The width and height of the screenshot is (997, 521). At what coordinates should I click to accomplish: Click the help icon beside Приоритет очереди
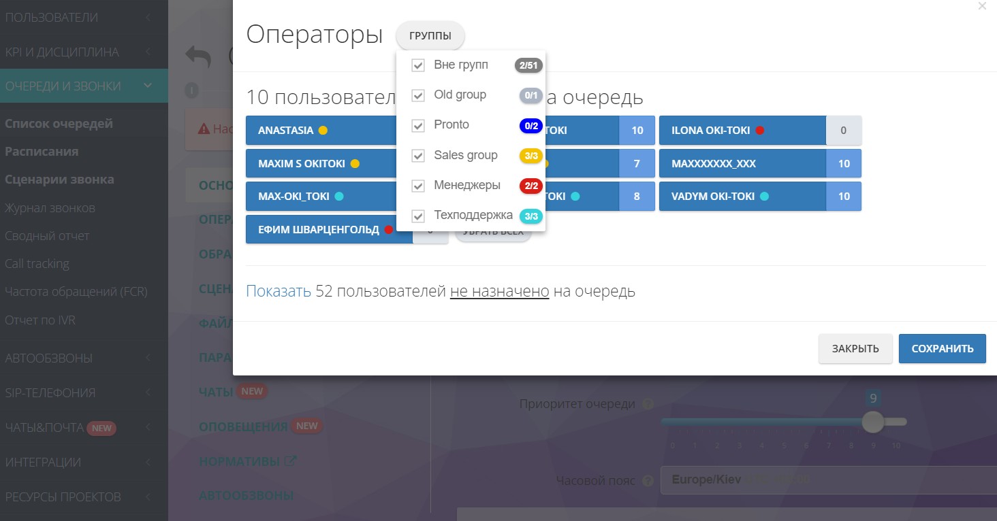point(648,404)
